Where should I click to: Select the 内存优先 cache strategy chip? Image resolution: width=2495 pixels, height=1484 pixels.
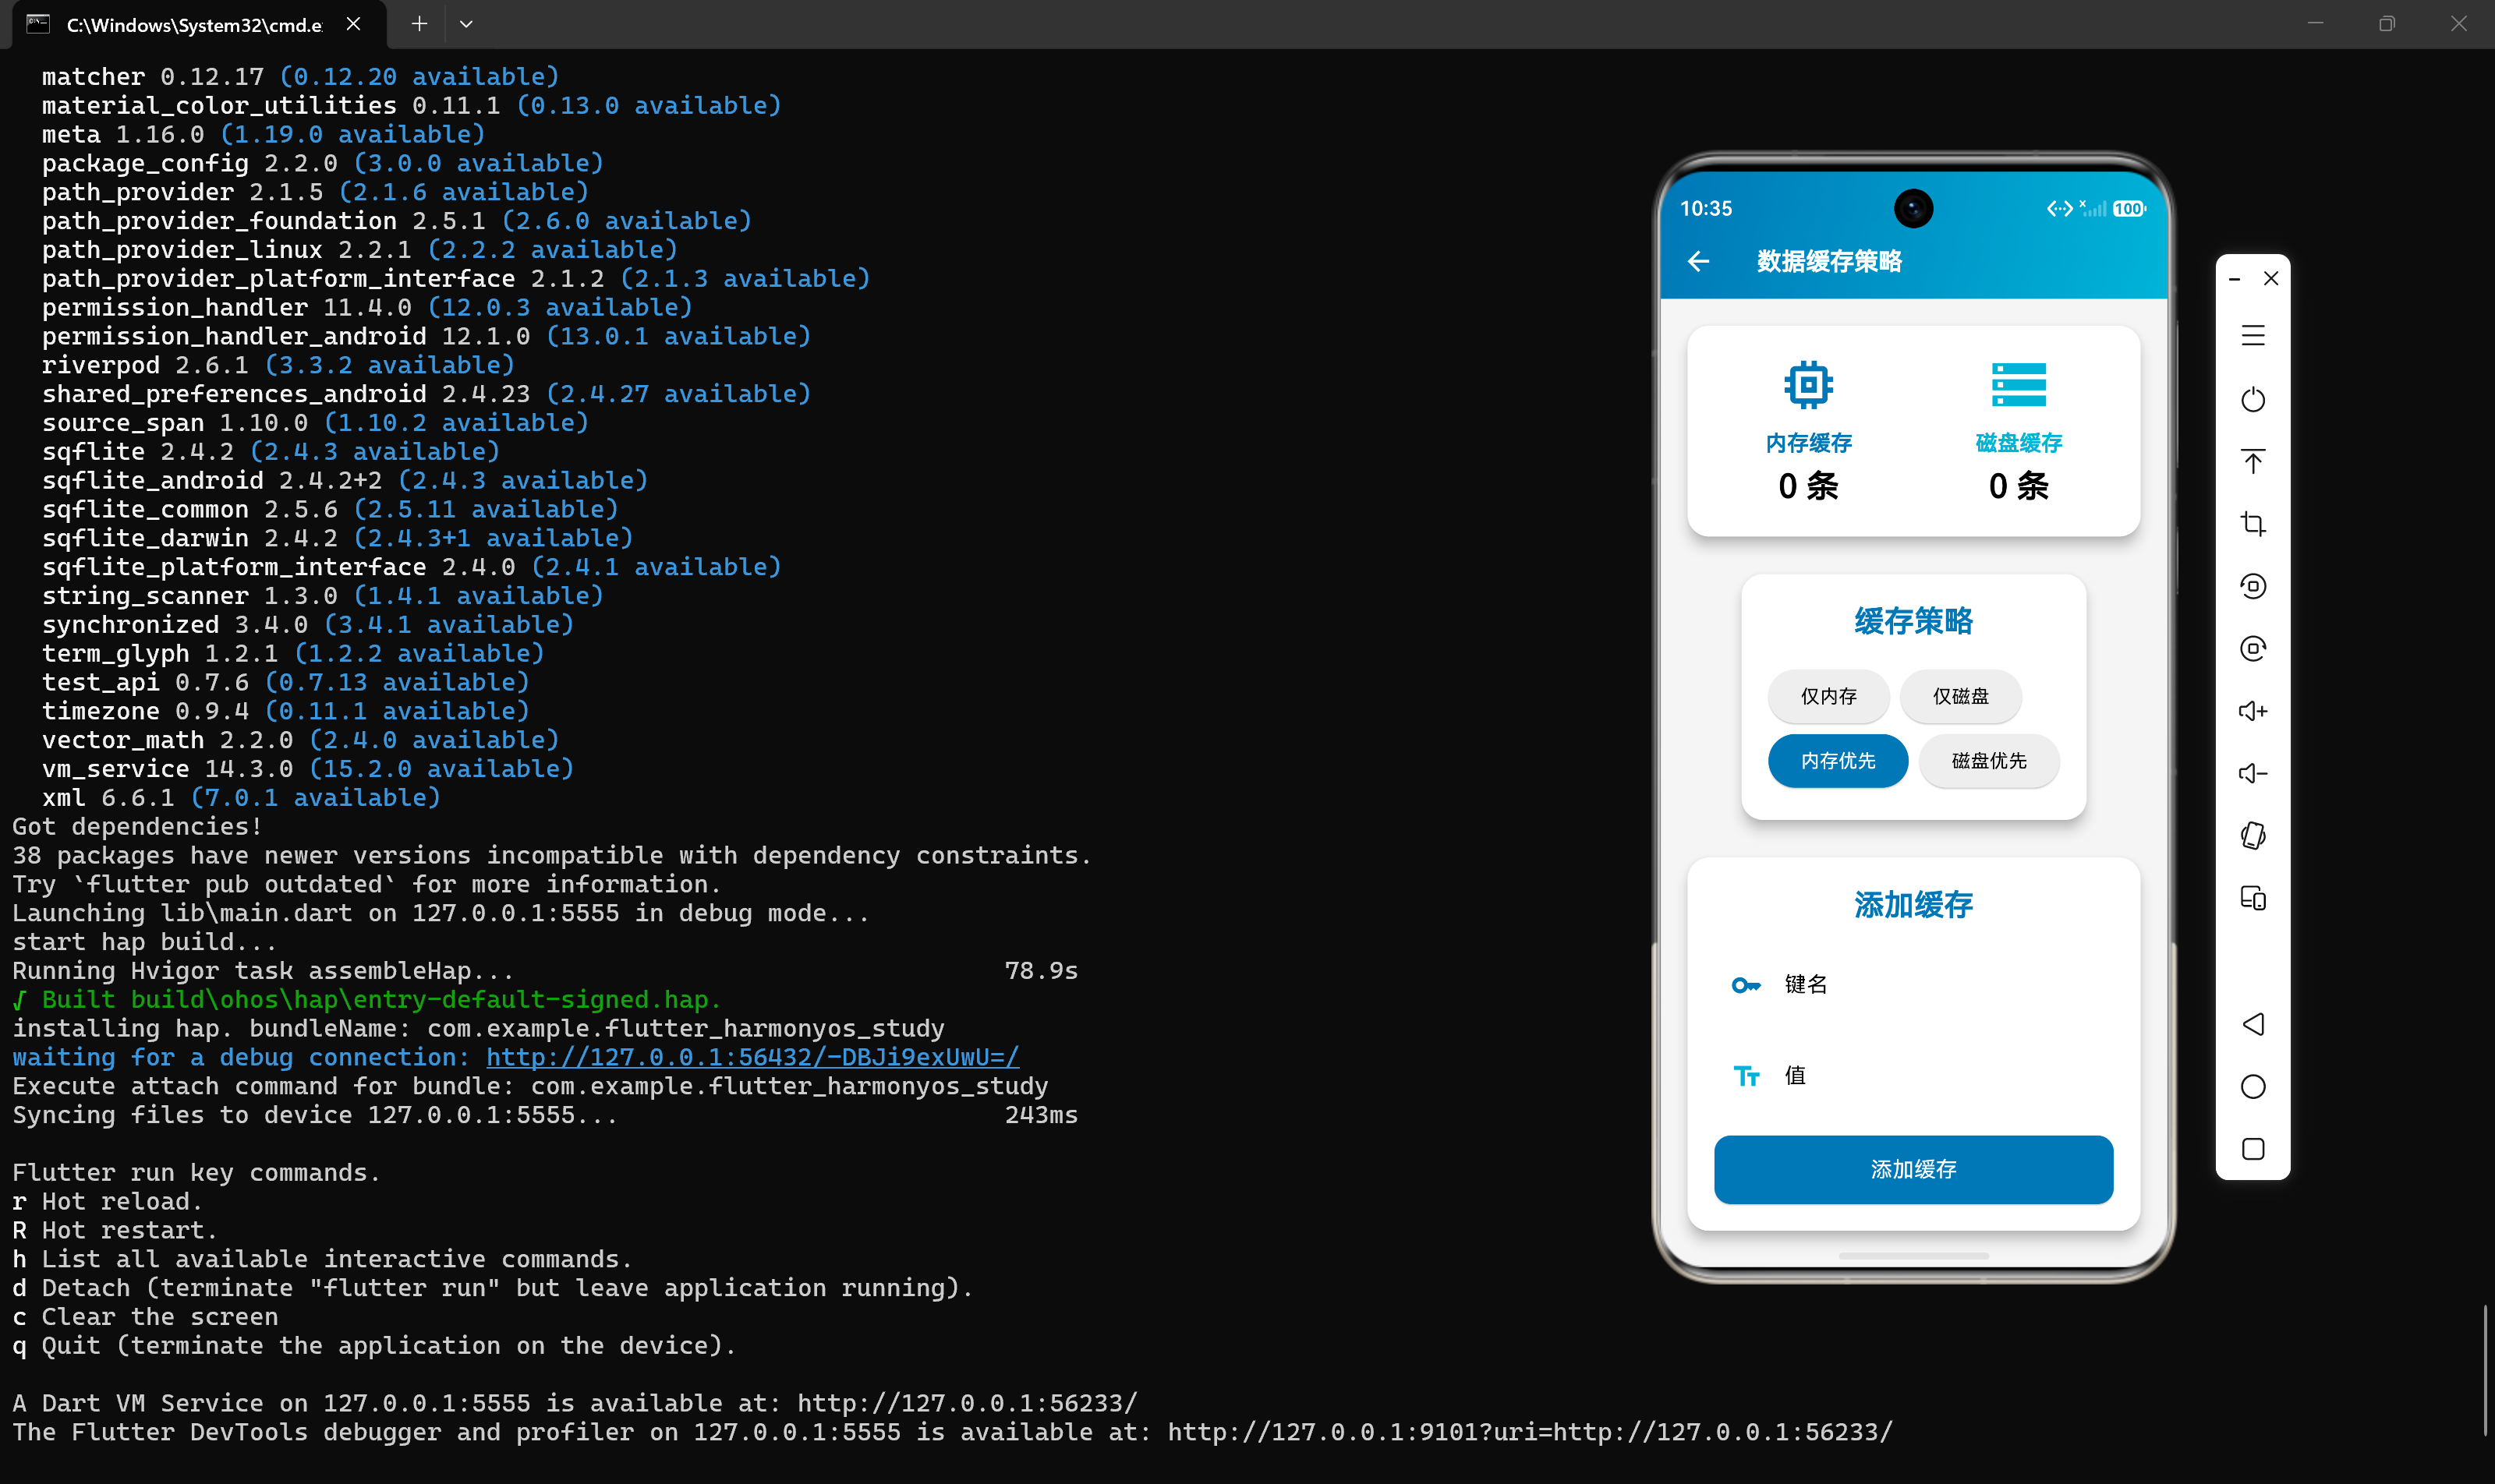click(1838, 761)
